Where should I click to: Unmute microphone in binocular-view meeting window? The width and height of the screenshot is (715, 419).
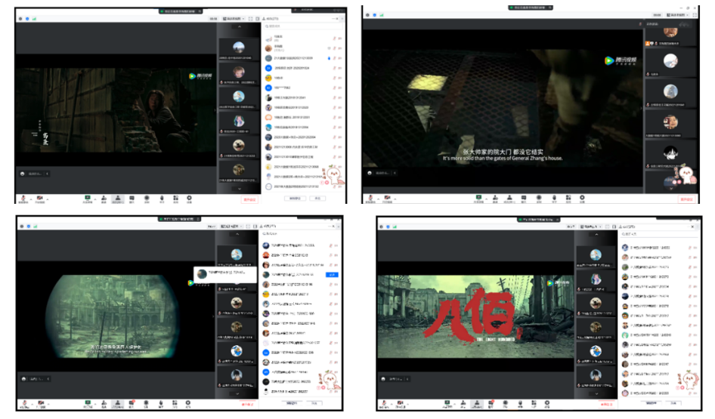coord(24,404)
